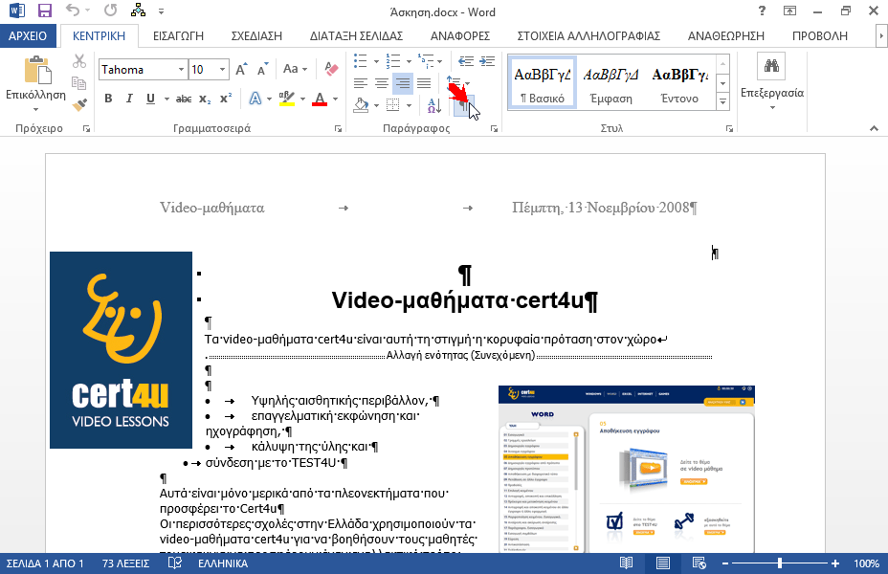Switch to the ΣΧΕΔΙΑΣΗ tab
Screen dimensions: 888x574
click(256, 35)
